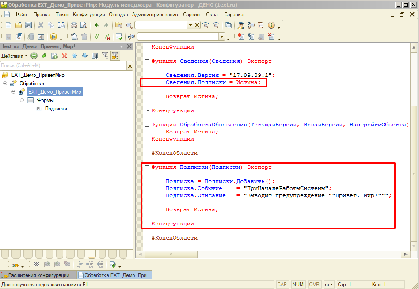Screen dimensions: 419x289
Task: Move the selected item up with the blue arrow
Action: click(x=75, y=56)
